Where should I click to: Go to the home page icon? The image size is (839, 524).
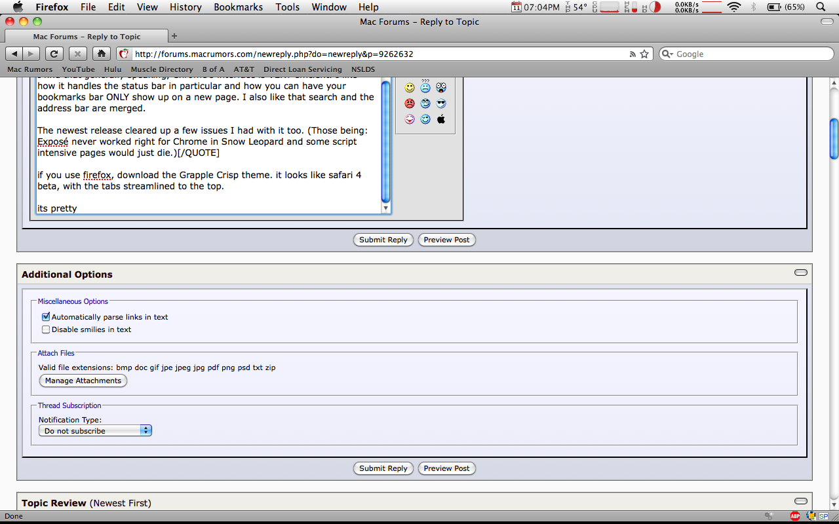coord(100,54)
